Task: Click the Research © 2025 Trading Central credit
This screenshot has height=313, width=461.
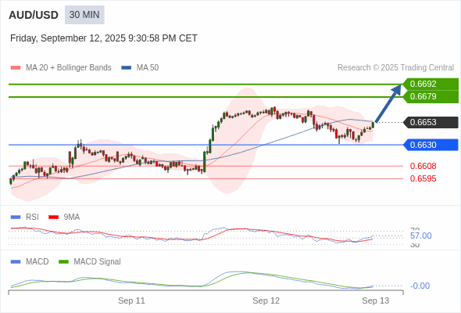Action: point(395,68)
